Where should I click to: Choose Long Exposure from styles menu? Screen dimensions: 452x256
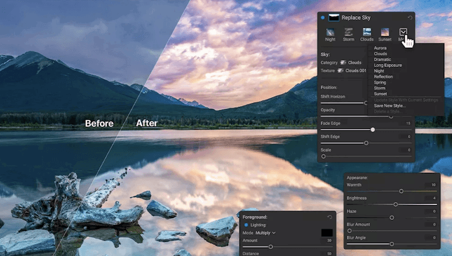pos(387,65)
